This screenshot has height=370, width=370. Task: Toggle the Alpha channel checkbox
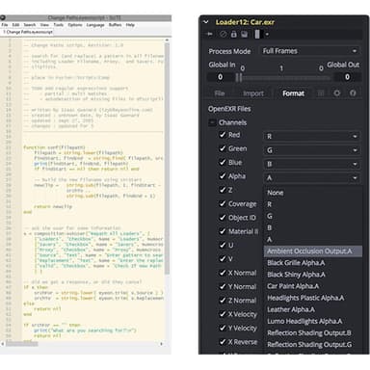point(222,176)
